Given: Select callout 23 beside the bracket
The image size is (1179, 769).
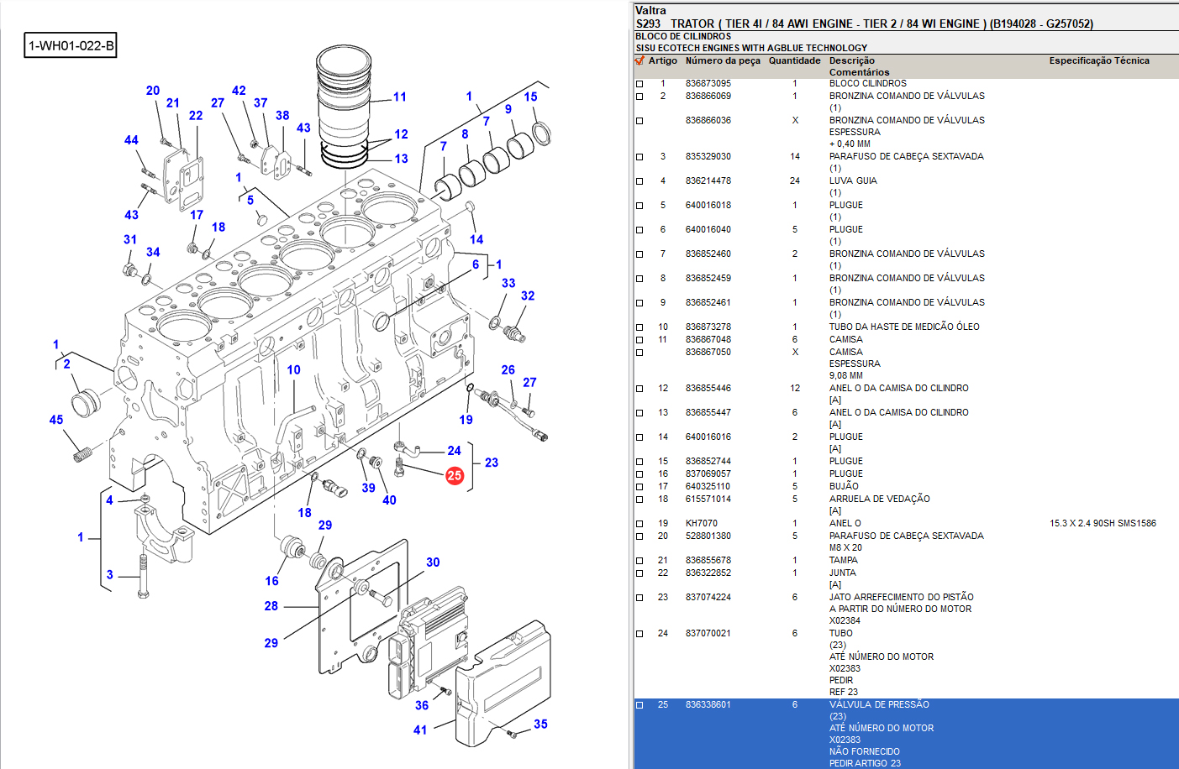Looking at the screenshot, I should [492, 463].
